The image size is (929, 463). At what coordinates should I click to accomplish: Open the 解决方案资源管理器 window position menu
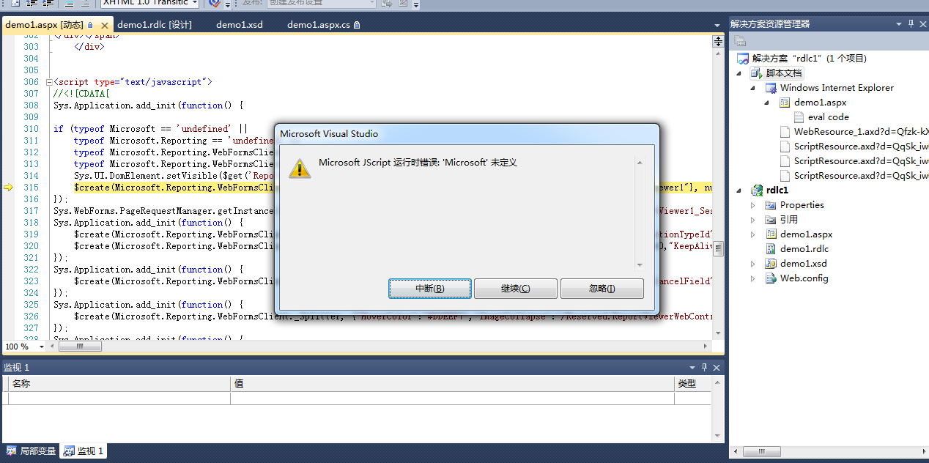[x=899, y=23]
